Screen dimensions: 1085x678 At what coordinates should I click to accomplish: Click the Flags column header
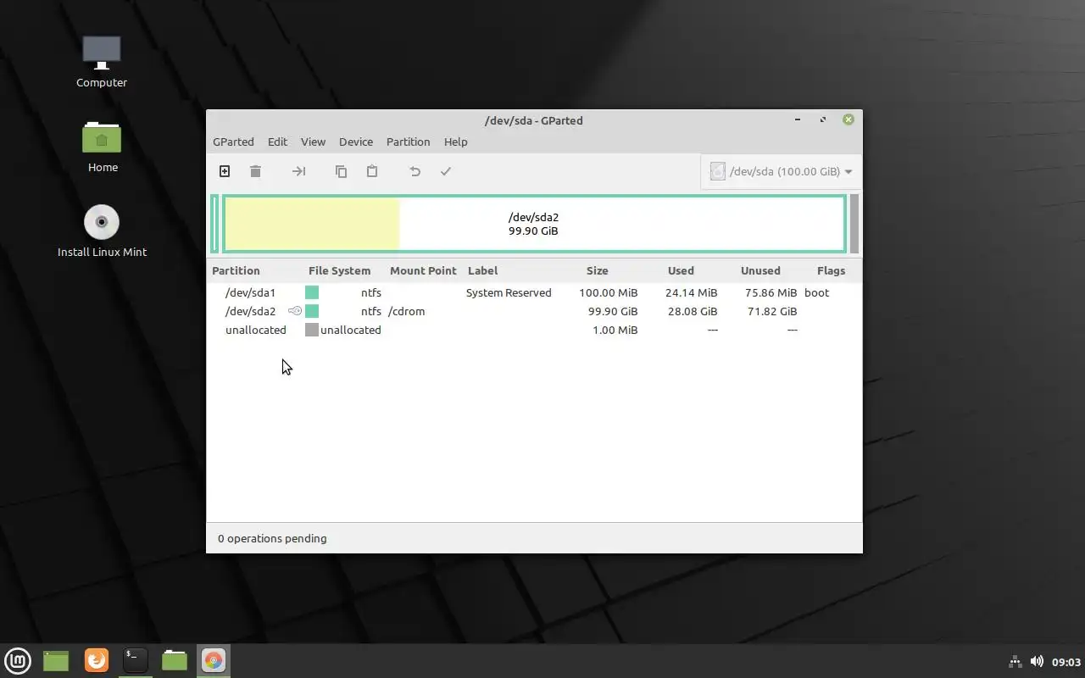pos(831,270)
